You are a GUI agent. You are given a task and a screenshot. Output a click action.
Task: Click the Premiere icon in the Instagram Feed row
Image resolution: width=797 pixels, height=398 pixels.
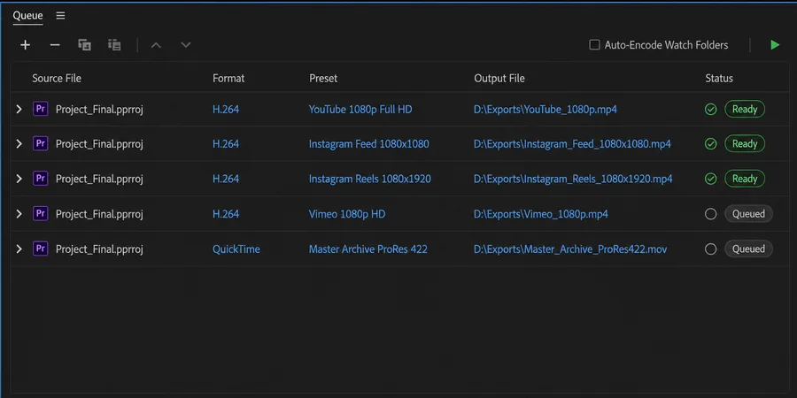(x=41, y=144)
